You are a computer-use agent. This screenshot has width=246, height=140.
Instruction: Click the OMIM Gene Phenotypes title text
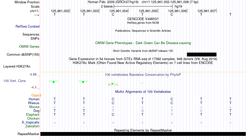(143, 43)
